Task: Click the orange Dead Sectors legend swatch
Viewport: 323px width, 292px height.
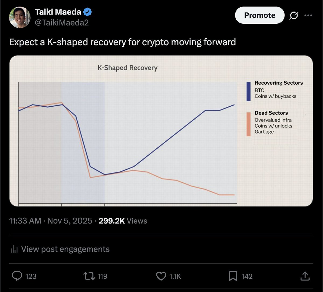Action: pos(248,124)
